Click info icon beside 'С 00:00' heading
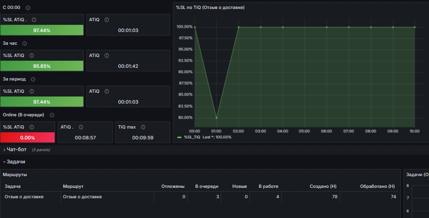Image resolution: width=429 pixels, height=218 pixels. click(x=28, y=8)
